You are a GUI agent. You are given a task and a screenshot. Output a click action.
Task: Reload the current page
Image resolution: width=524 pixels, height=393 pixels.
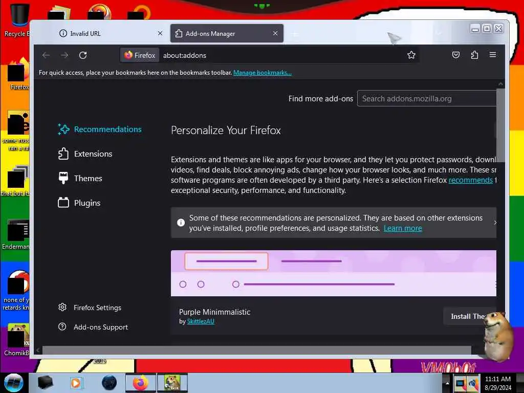click(83, 55)
